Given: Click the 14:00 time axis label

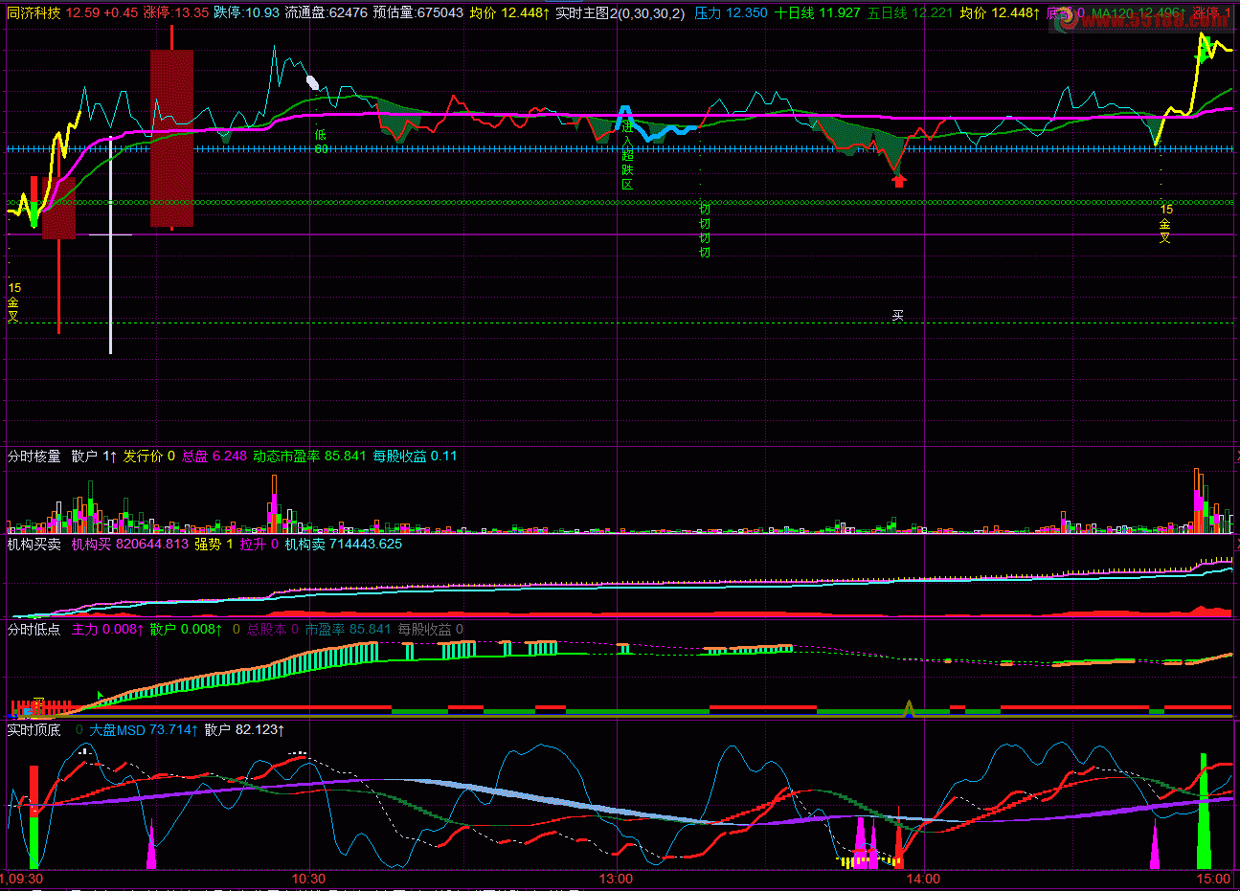Looking at the screenshot, I should click(923, 879).
